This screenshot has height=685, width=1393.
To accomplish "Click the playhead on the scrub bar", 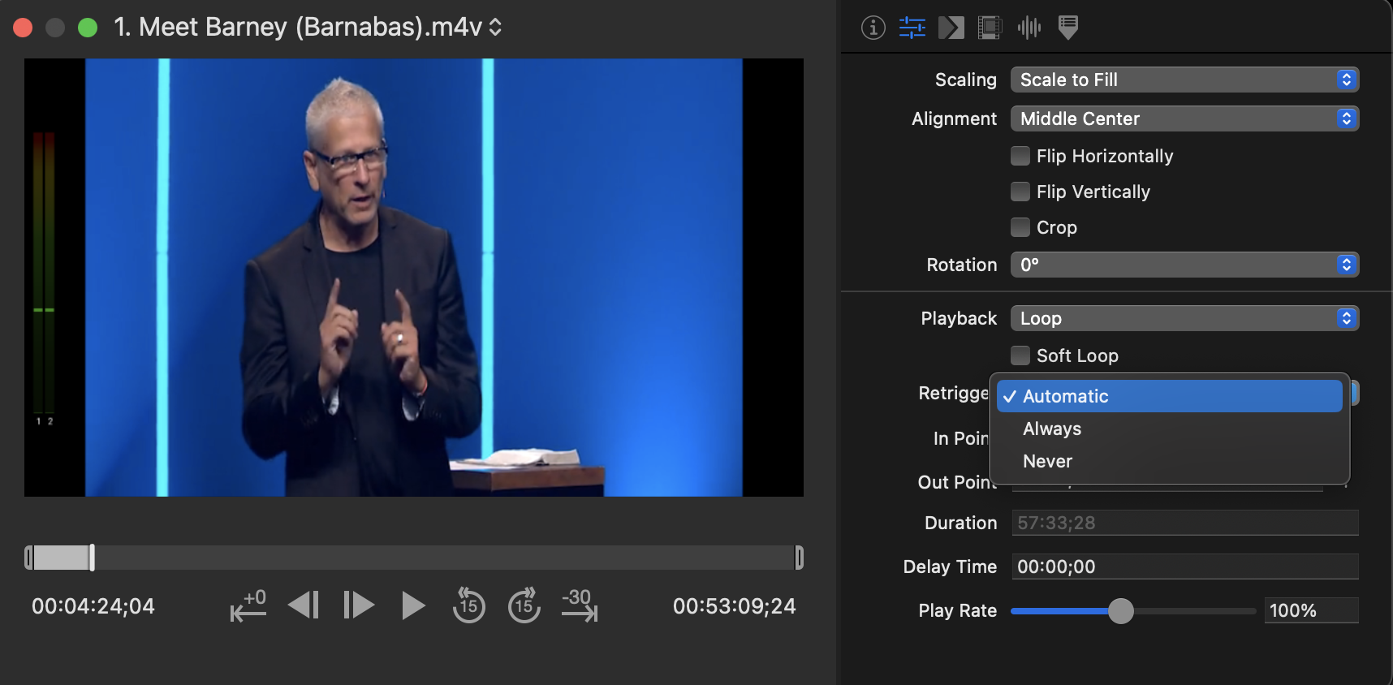I will (92, 558).
